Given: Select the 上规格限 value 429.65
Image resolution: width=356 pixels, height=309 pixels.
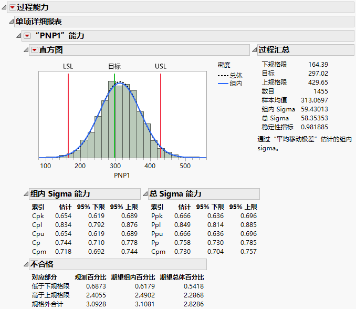Looking at the screenshot, I should tap(318, 83).
